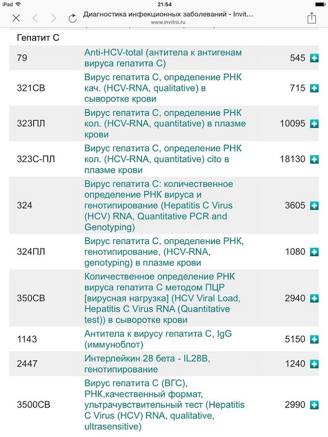This screenshot has width=328, height=437.
Task: Reload the invitro.ru page
Action: coord(72,18)
